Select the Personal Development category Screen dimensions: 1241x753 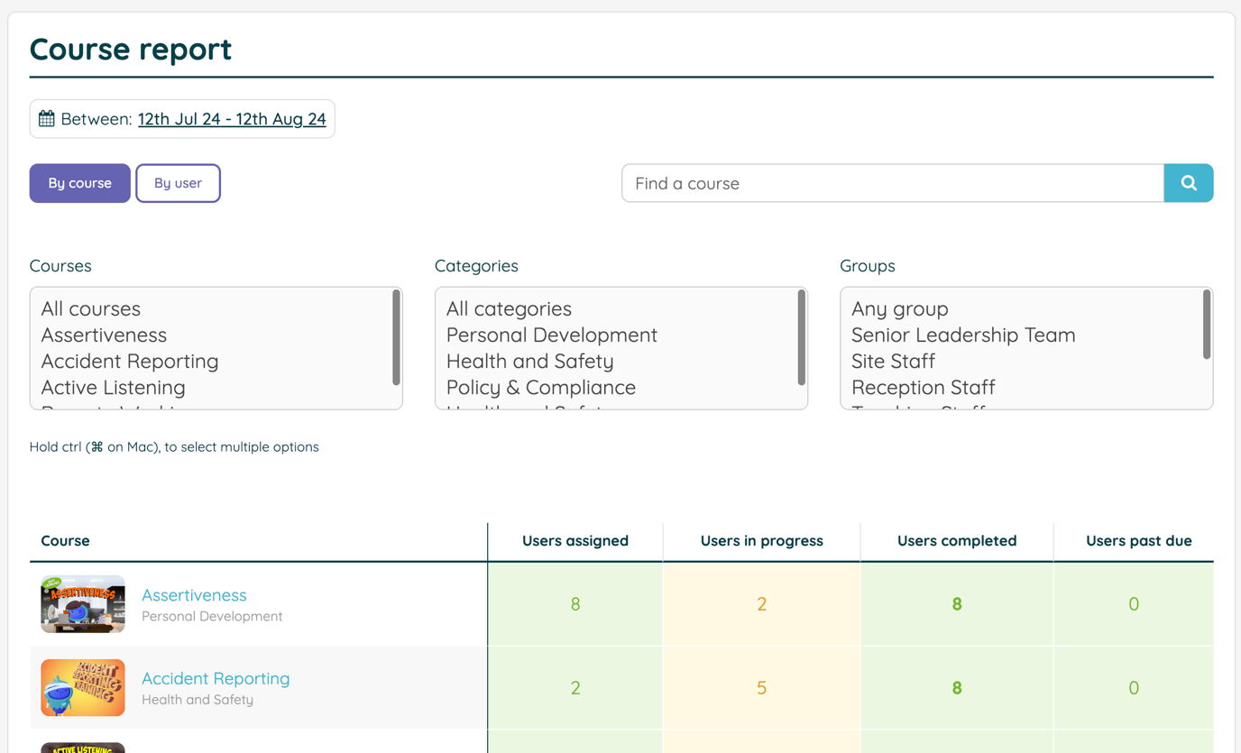pyautogui.click(x=551, y=335)
